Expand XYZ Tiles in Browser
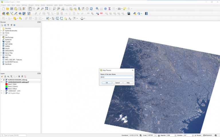220x137 pixels. (1, 55)
